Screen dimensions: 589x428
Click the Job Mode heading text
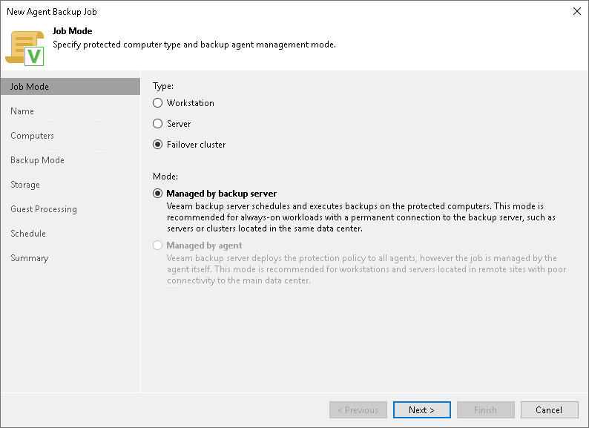[x=72, y=31]
